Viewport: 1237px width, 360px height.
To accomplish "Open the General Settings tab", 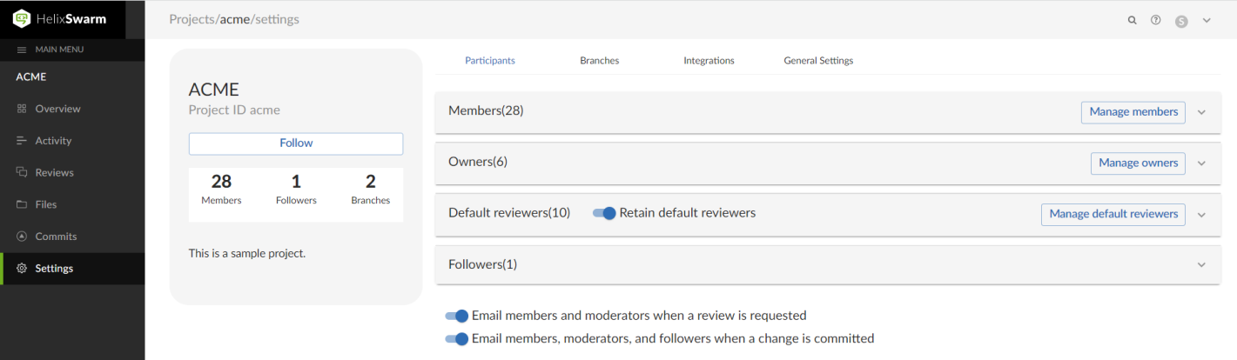I will pyautogui.click(x=818, y=61).
